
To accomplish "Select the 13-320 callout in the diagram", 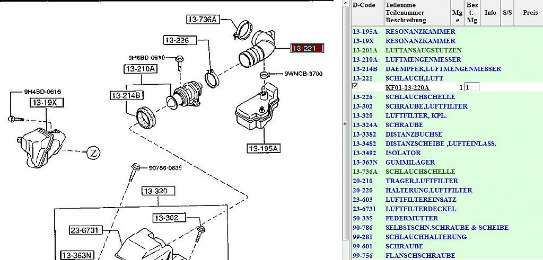I will (158, 191).
